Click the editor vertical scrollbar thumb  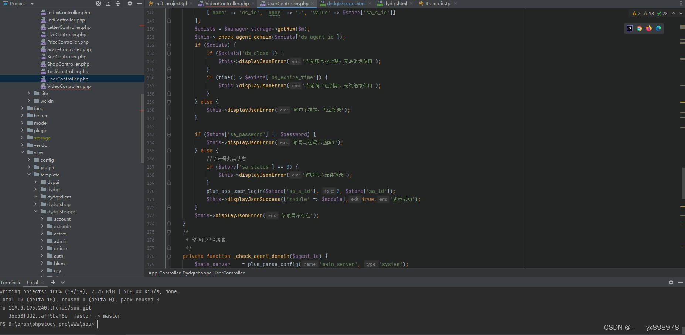[x=683, y=183]
